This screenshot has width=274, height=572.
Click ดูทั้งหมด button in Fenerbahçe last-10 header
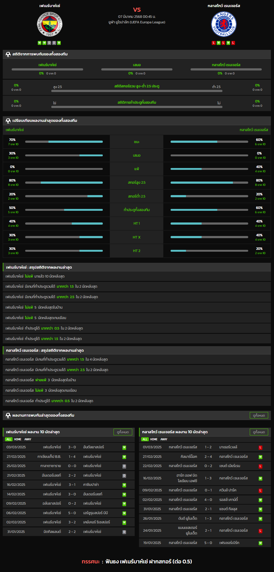(x=123, y=432)
